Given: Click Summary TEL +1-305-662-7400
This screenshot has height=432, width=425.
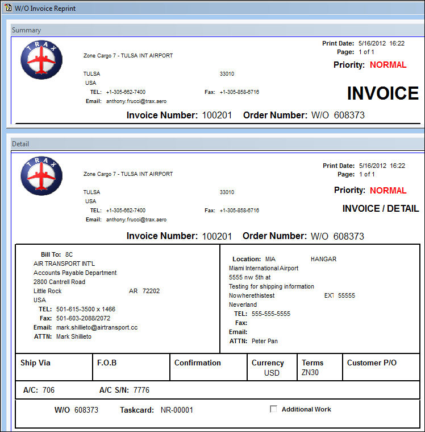Looking at the screenshot, I should (x=126, y=92).
